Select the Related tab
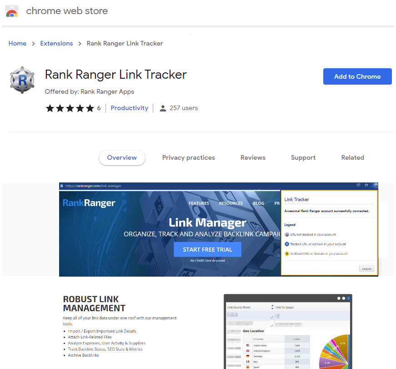 coord(352,158)
